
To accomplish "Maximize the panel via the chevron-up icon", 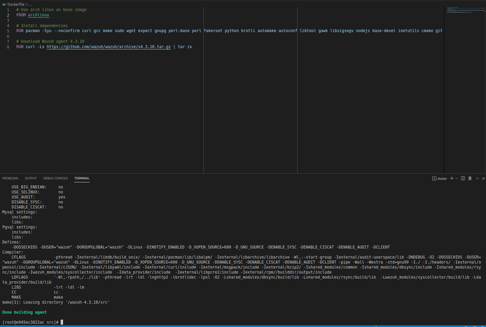I will [477, 178].
